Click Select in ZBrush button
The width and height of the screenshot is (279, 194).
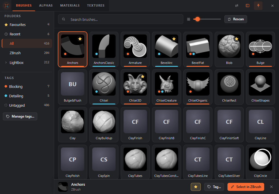point(246,187)
